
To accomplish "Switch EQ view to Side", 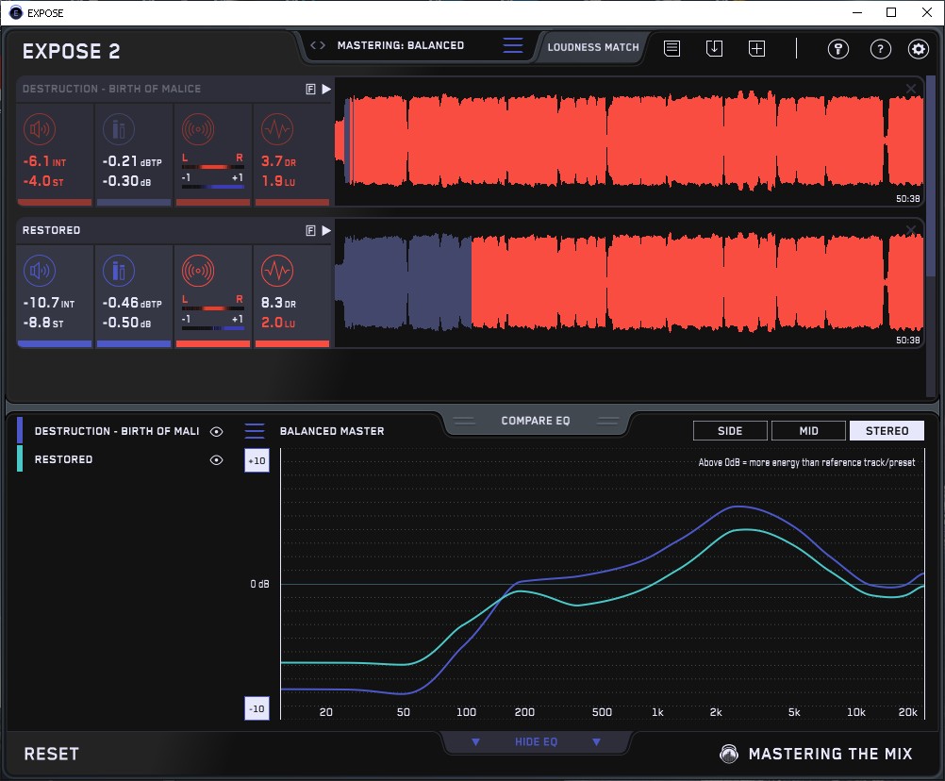I will click(730, 431).
